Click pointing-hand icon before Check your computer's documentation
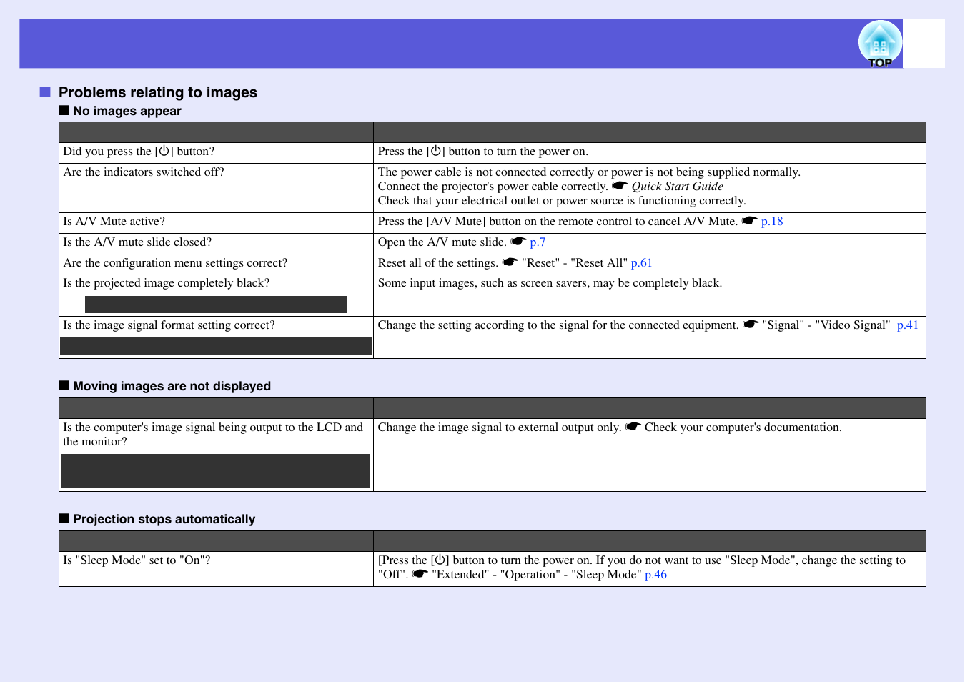The width and height of the screenshot is (965, 682). (633, 427)
